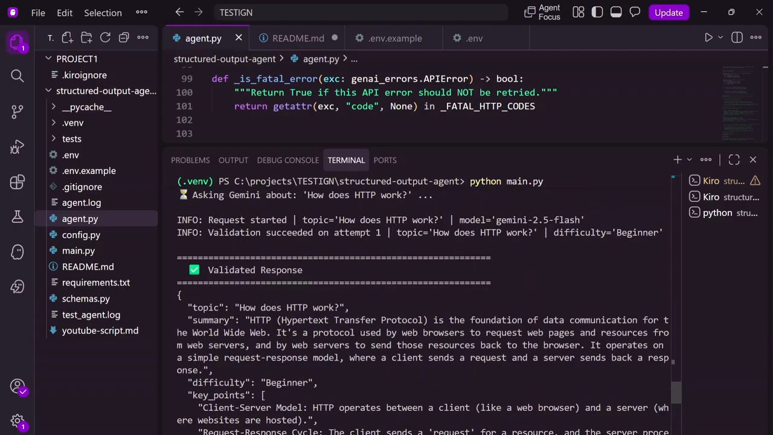Viewport: 773px width, 435px height.
Task: Maximize the terminal panel size
Action: 734,159
